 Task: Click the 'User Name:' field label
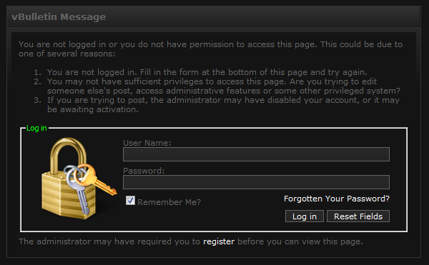coord(147,143)
